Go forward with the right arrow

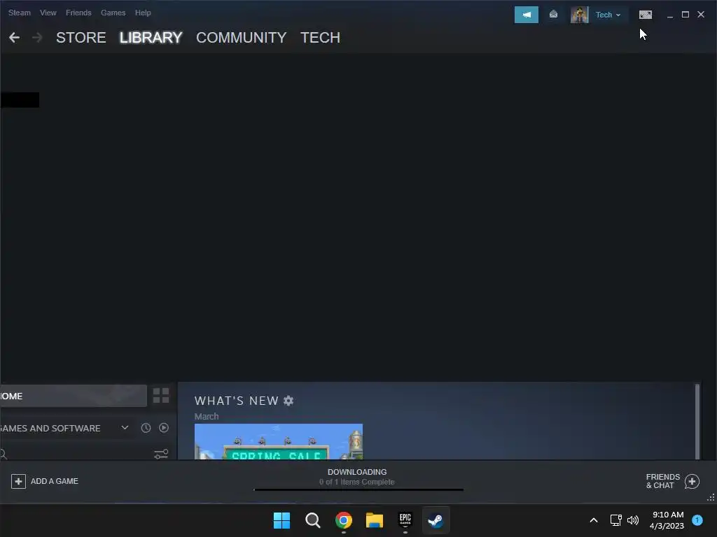click(37, 38)
